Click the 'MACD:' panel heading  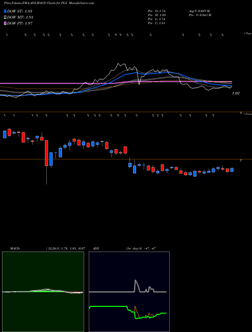[15, 248]
